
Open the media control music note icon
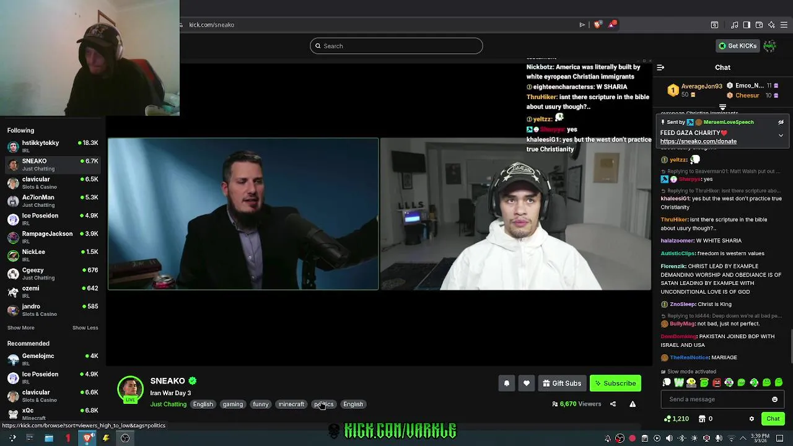click(x=734, y=25)
